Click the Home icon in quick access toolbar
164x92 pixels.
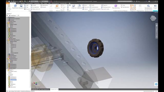[x=20, y=1]
